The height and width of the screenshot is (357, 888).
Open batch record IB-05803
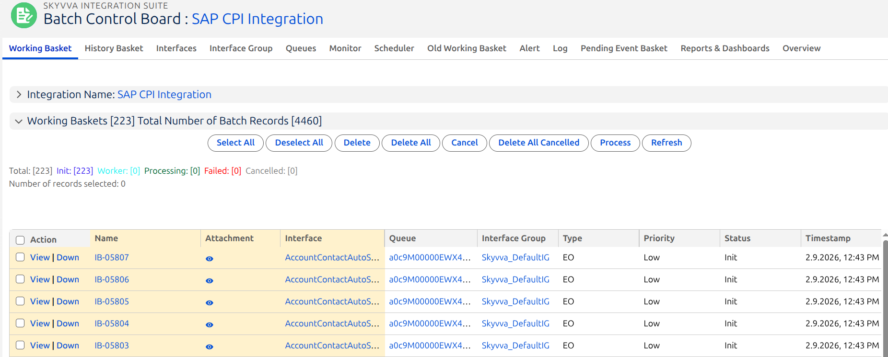point(112,345)
